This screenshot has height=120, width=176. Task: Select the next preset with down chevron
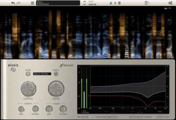[85, 4]
